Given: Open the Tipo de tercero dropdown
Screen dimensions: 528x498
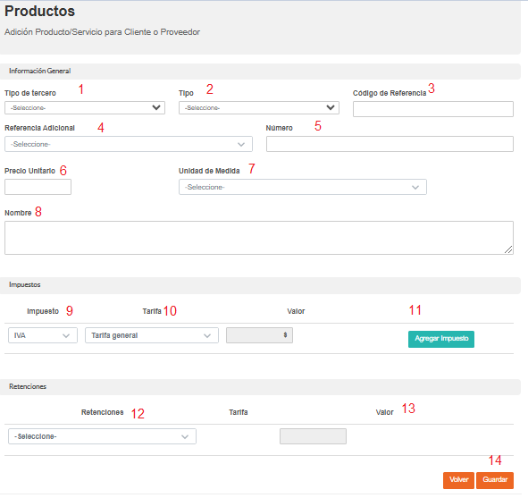Looking at the screenshot, I should tap(85, 108).
